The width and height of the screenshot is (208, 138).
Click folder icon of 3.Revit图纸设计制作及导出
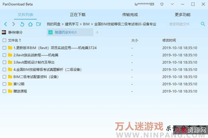click(10, 62)
